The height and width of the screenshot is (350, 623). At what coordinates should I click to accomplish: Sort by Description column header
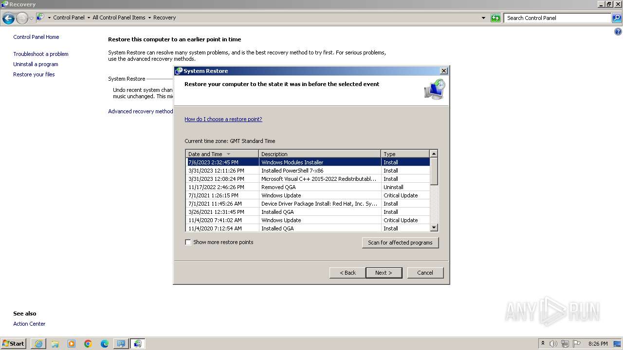pyautogui.click(x=320, y=154)
